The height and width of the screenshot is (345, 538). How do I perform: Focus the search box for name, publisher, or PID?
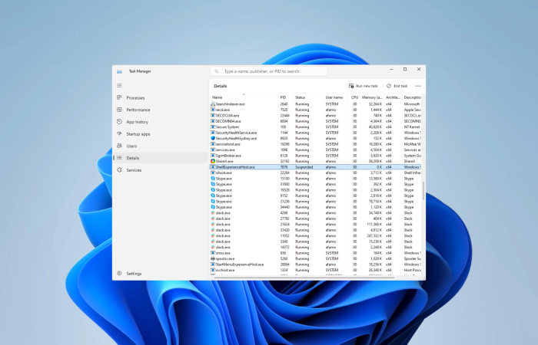[x=269, y=71]
